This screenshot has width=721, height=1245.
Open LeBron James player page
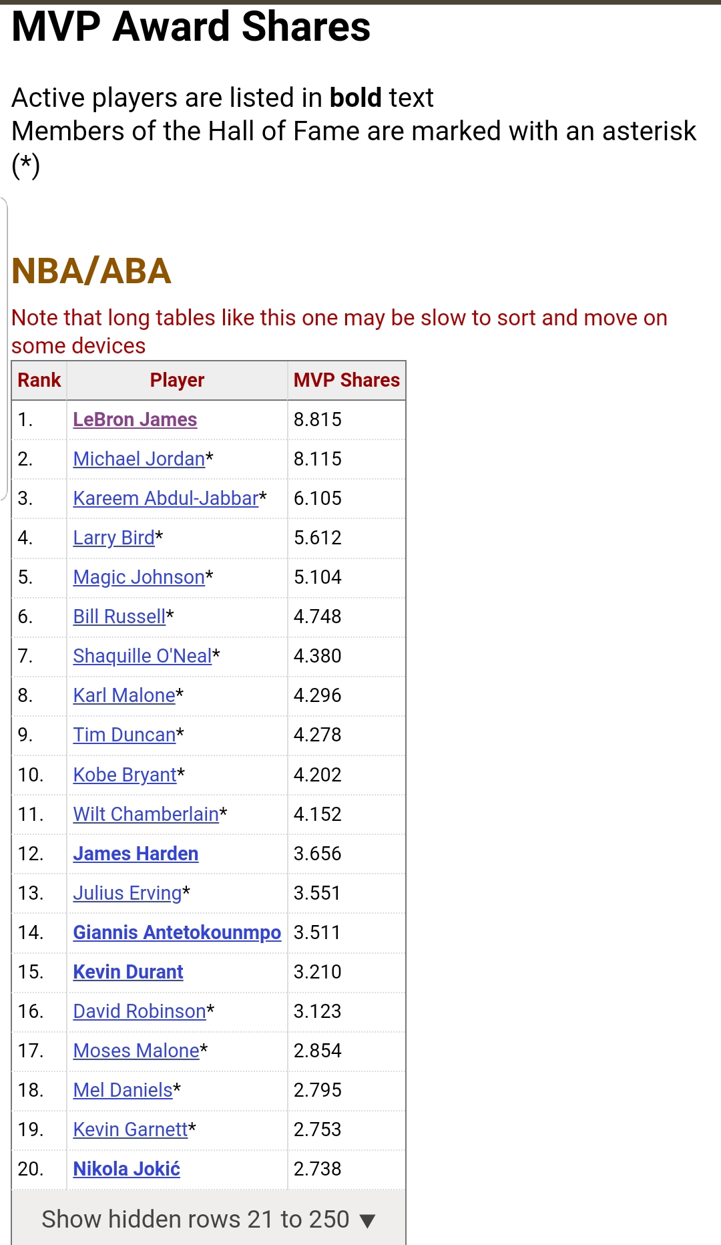tap(135, 419)
